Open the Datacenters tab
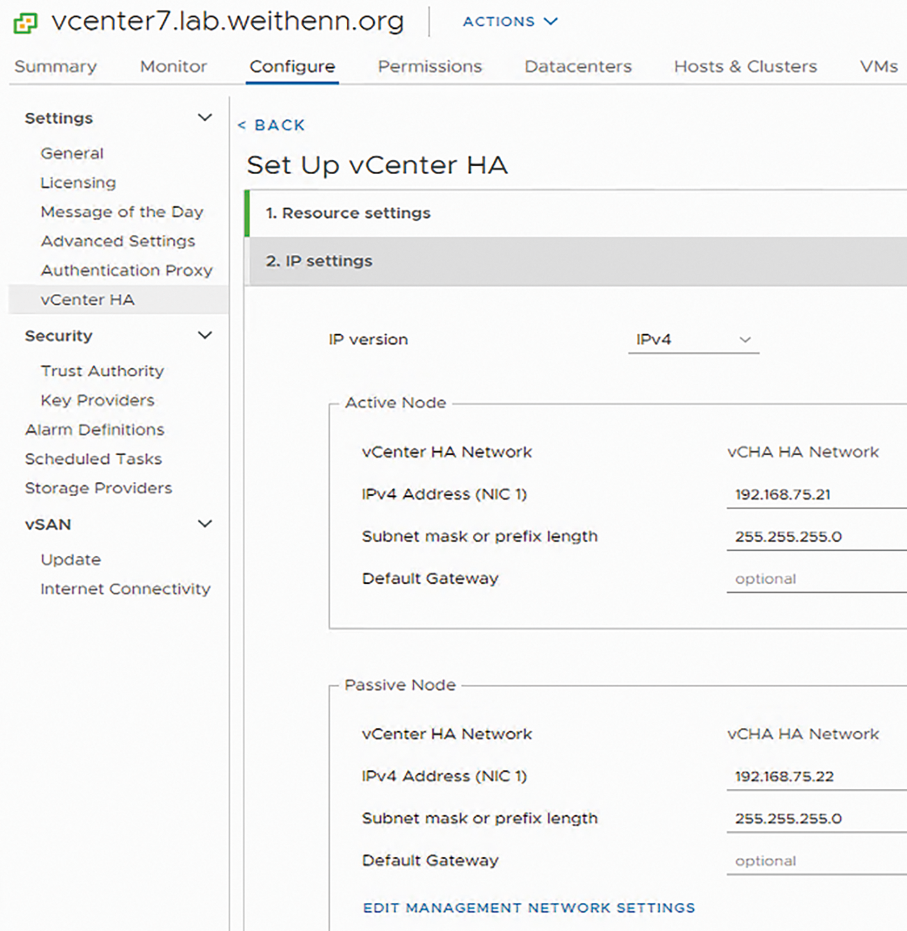This screenshot has width=907, height=931. 578,67
